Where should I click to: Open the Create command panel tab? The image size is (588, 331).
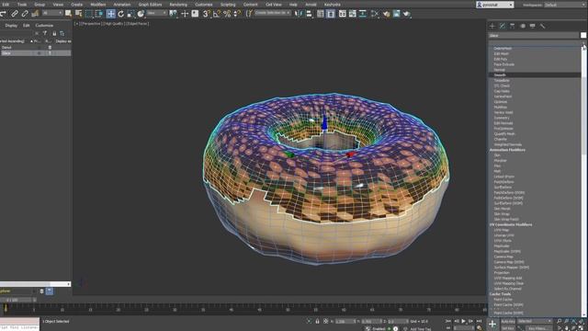492,26
